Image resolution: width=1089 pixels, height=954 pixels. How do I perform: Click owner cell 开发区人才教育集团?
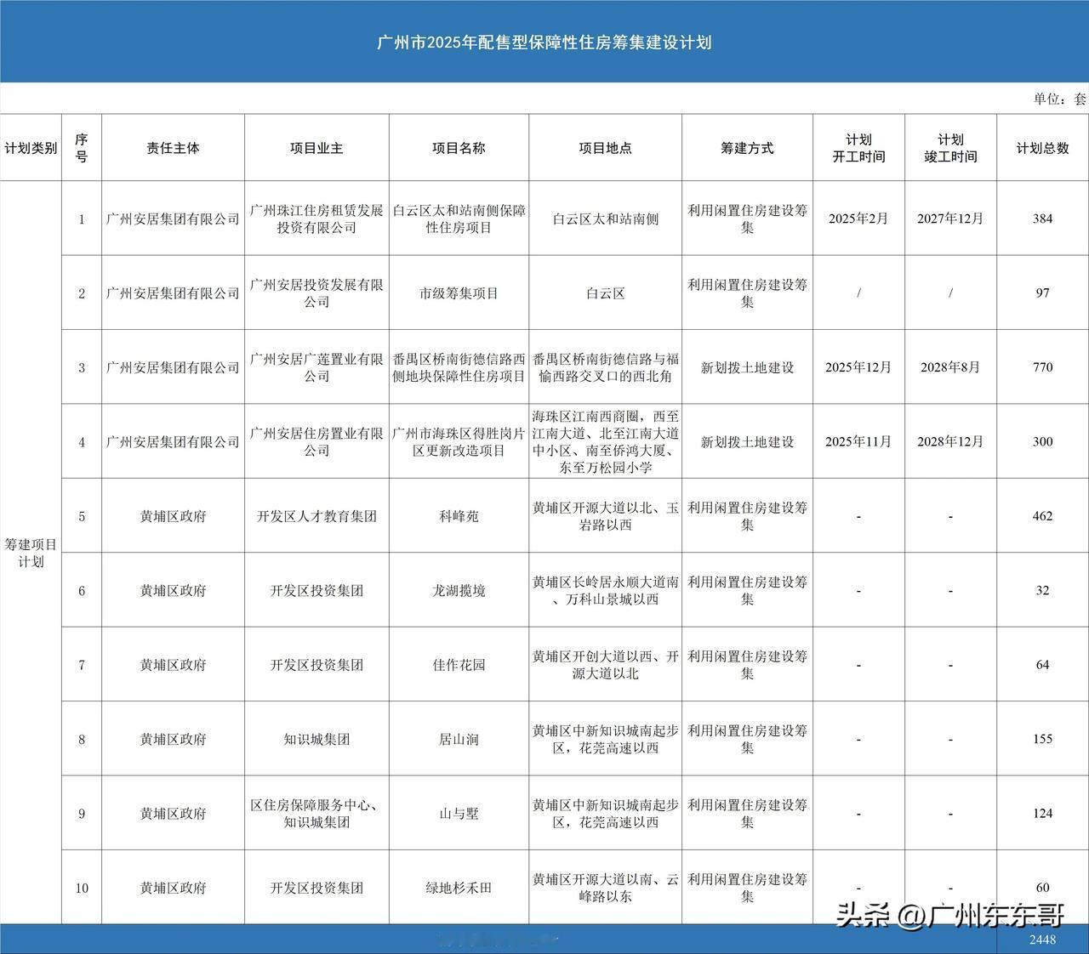316,516
